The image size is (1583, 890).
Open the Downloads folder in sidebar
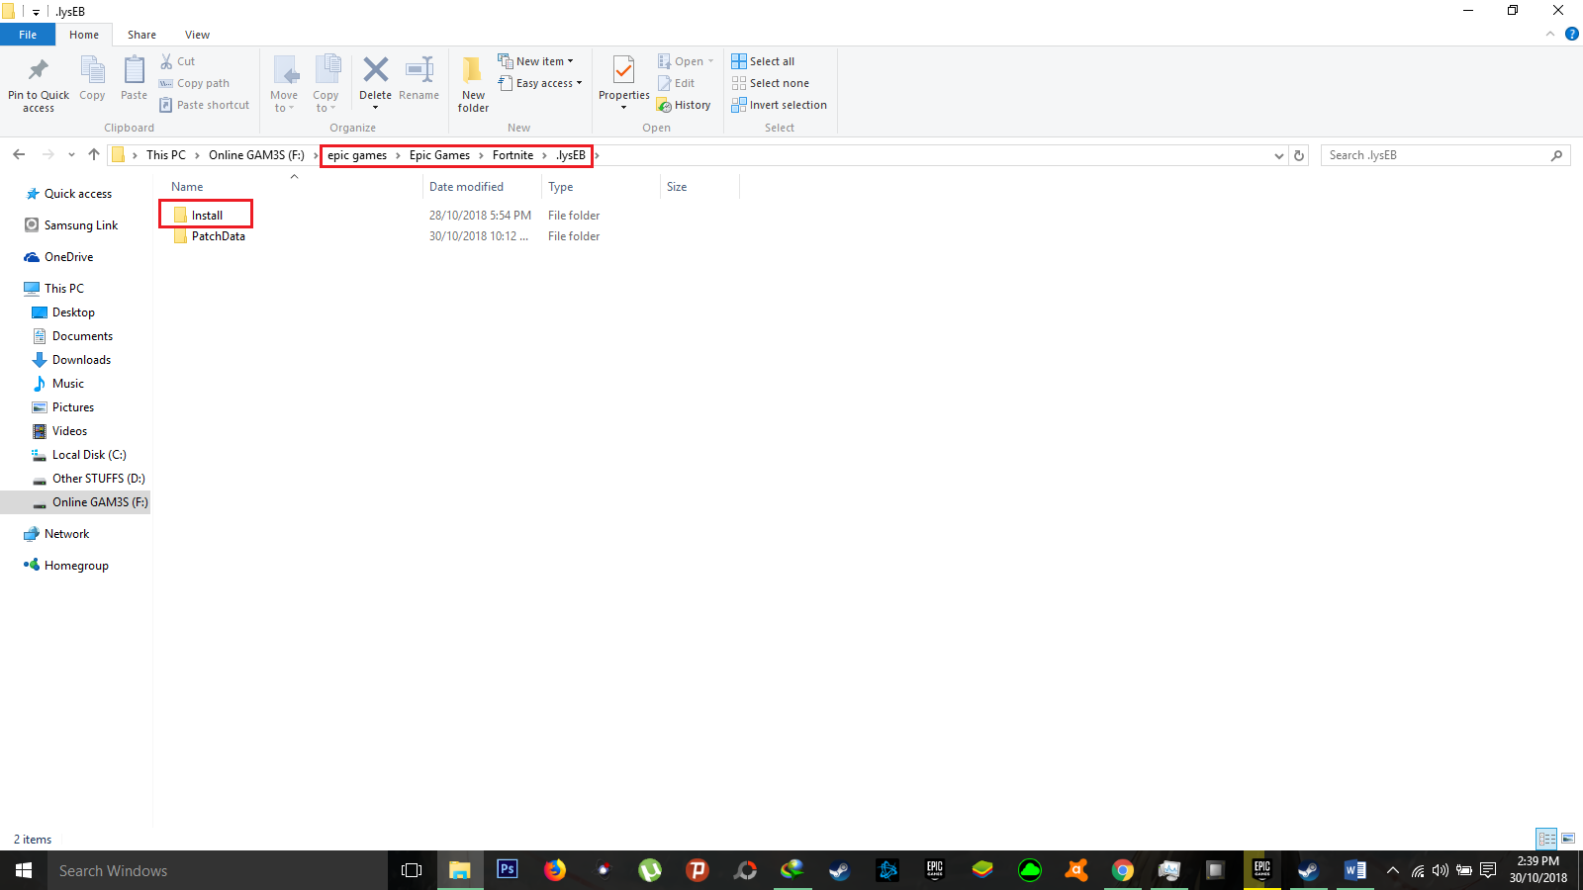point(80,359)
